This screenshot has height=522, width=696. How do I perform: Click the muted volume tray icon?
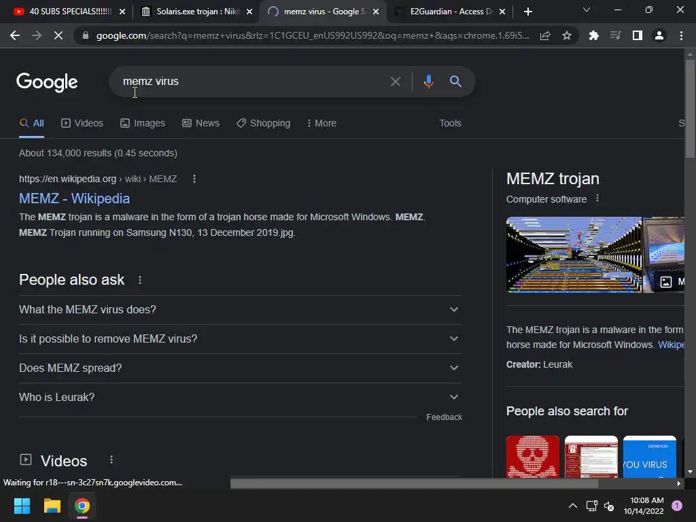[x=609, y=506]
